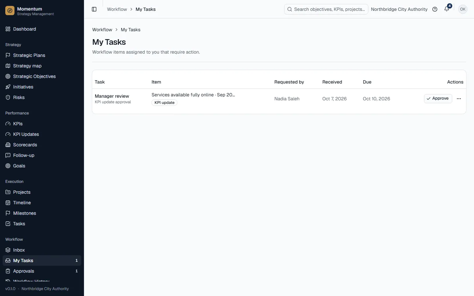Open Projects page
Viewport: 474px width, 296px height.
point(42,192)
